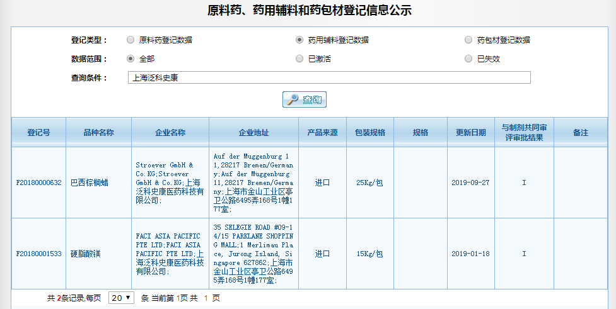Click 进口 in the 巴西棕榈蜡 row
Viewport: 616px width, 309px height.
click(x=322, y=183)
